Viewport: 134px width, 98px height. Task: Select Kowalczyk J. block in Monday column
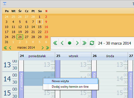(x=21, y=85)
